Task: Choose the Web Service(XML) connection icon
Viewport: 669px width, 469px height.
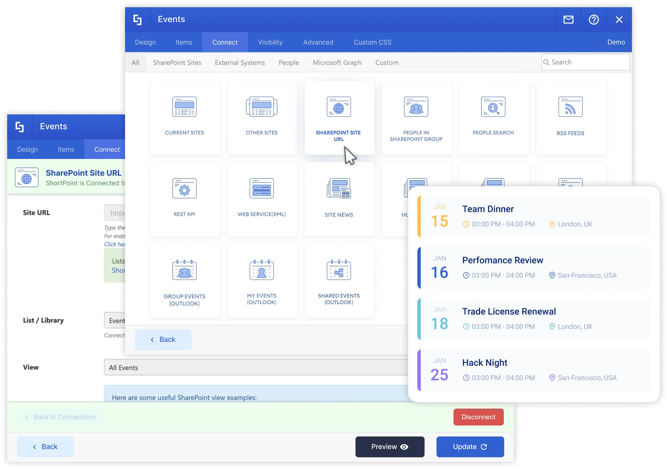Action: pos(262,188)
